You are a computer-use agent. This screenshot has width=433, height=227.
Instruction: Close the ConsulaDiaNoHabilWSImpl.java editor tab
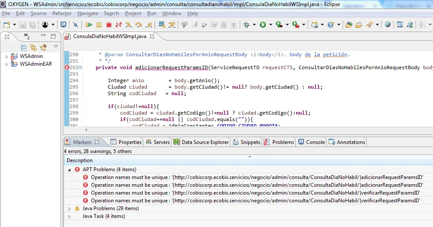point(152,36)
